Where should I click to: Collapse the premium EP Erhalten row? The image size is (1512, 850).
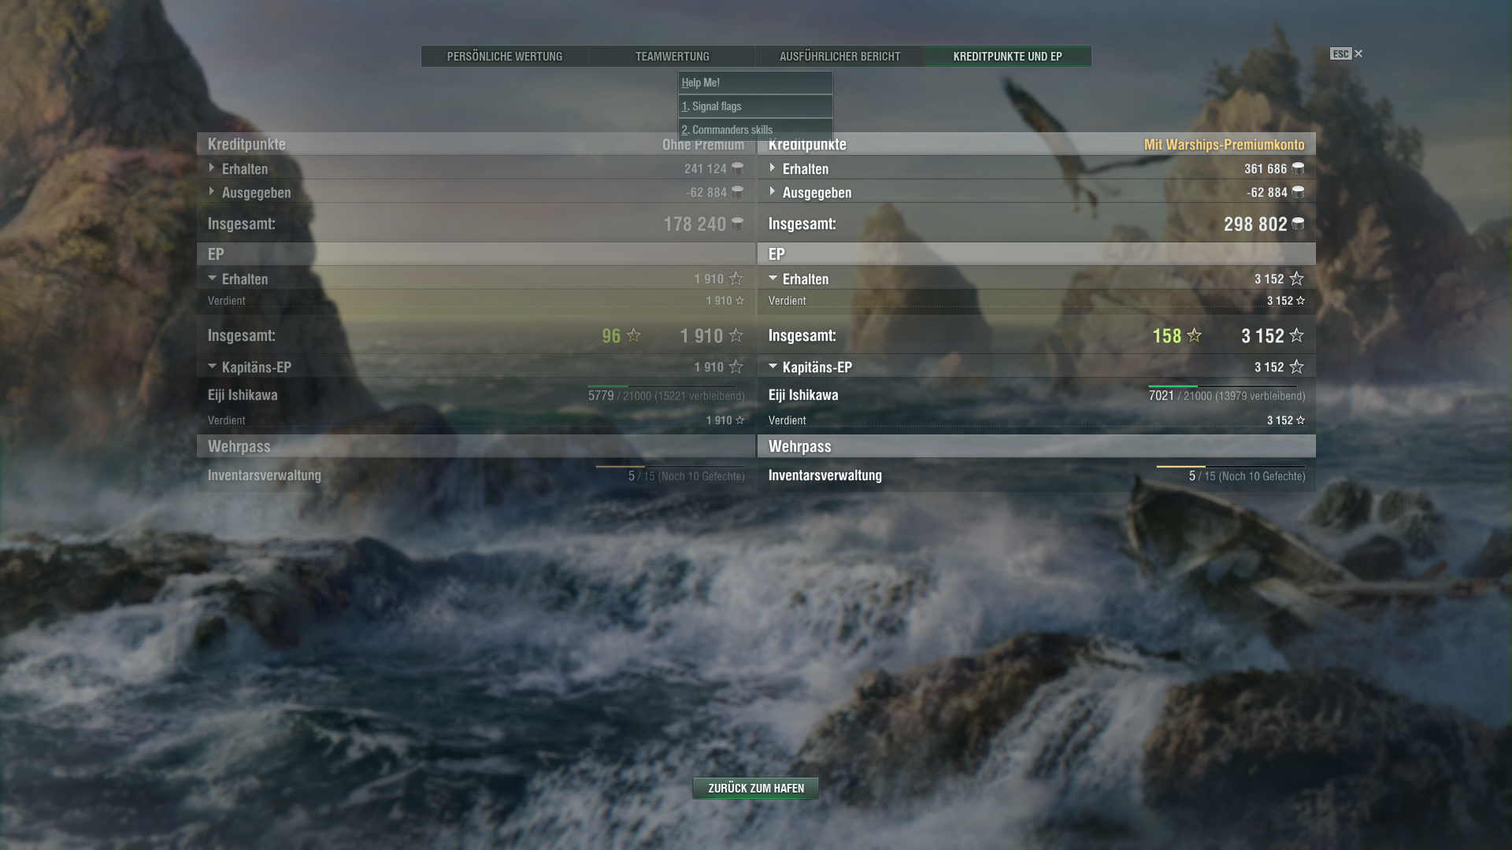click(x=773, y=279)
